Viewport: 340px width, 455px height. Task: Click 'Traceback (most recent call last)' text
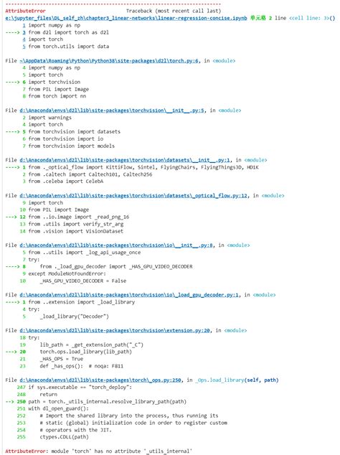pyautogui.click(x=174, y=11)
